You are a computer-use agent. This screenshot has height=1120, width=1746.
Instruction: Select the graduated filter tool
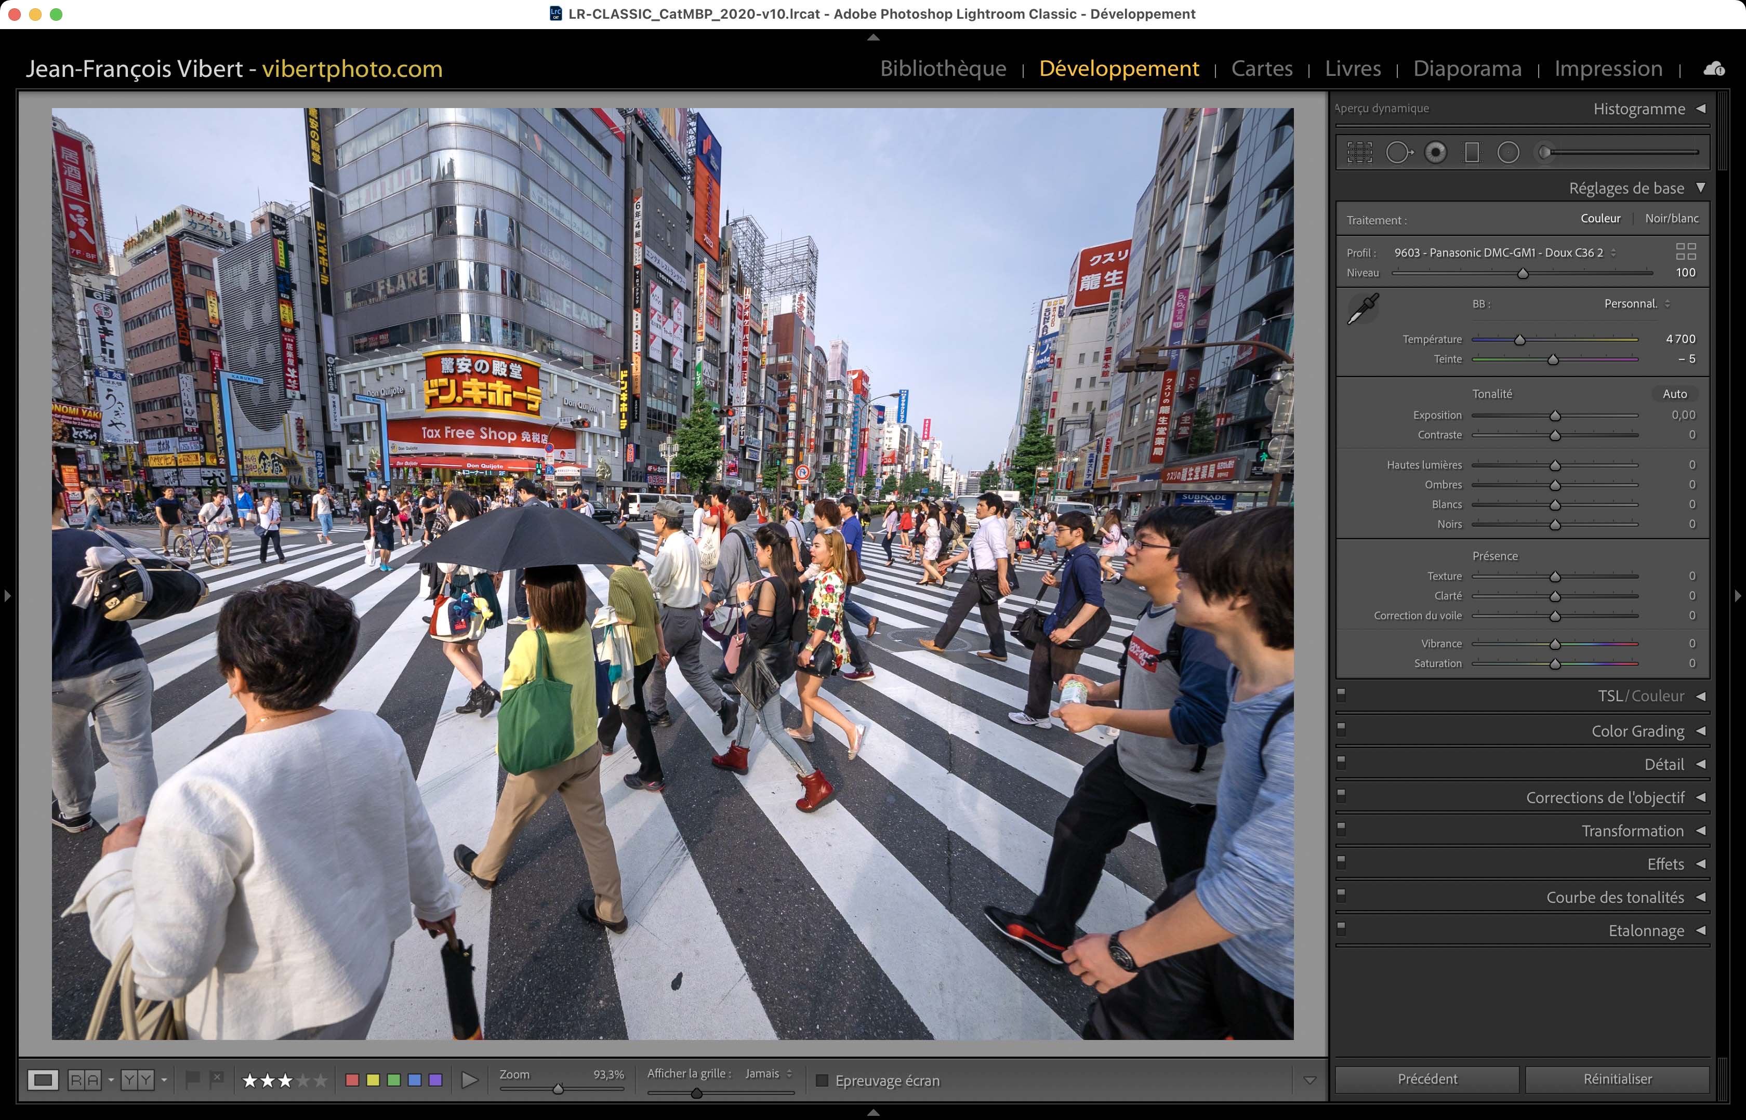point(1472,153)
